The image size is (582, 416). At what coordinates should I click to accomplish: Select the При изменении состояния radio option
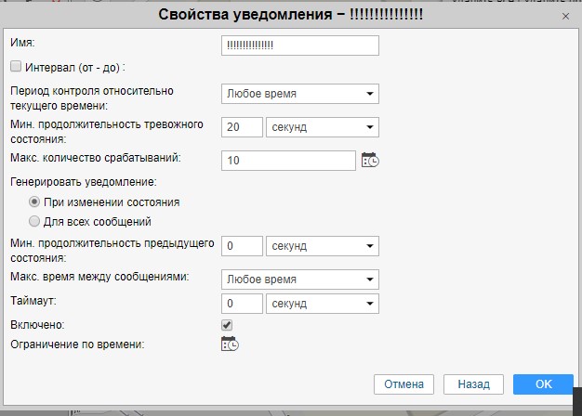coord(34,201)
